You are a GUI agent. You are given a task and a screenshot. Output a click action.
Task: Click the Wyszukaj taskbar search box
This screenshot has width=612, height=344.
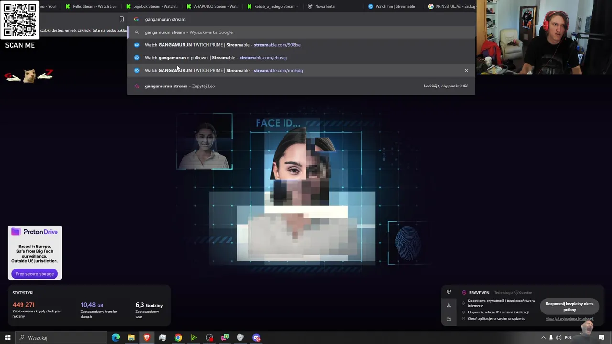click(61, 338)
